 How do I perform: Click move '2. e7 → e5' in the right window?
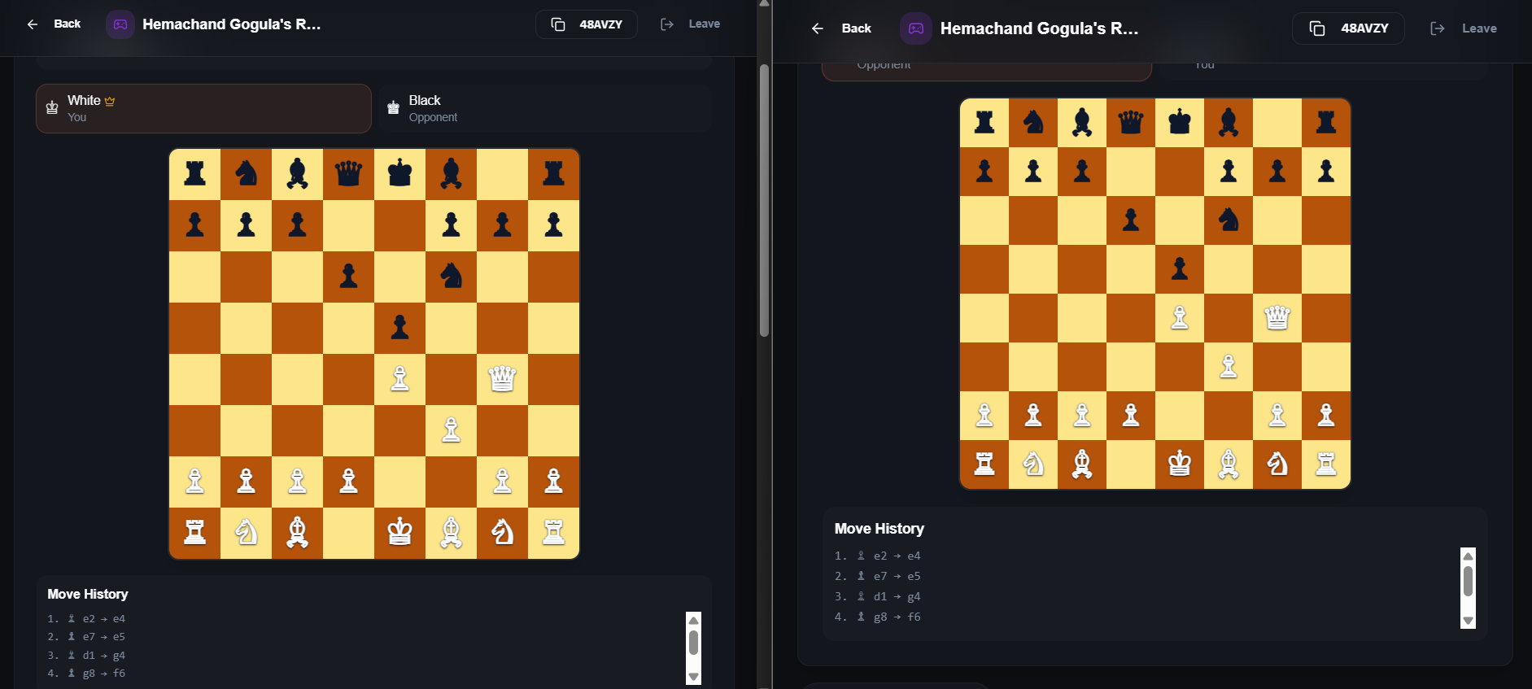[x=878, y=577]
